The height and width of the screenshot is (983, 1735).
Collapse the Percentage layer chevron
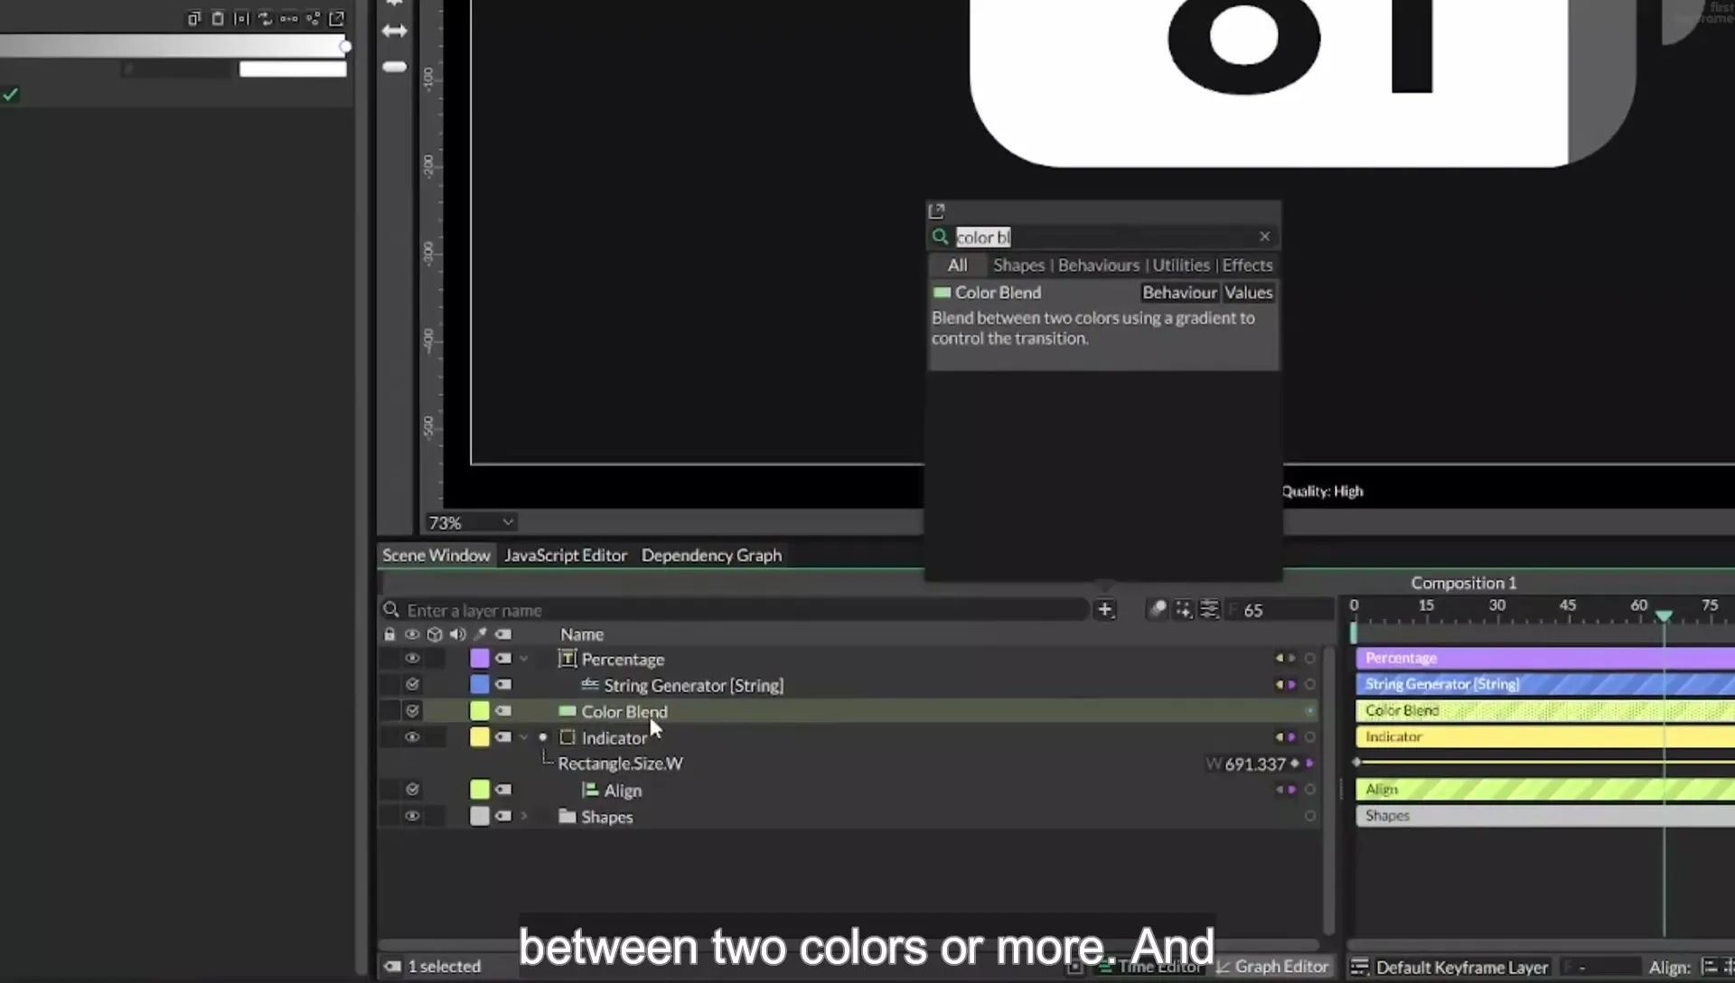[x=524, y=659]
